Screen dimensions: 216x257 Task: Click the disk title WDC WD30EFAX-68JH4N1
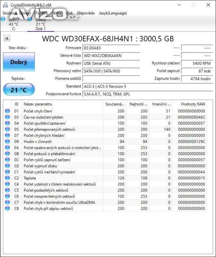[x=108, y=39]
